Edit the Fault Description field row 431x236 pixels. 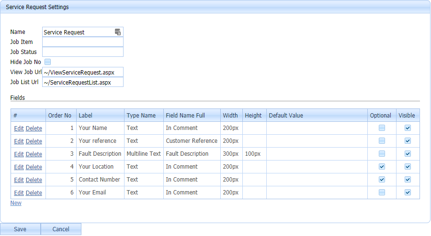click(19, 154)
